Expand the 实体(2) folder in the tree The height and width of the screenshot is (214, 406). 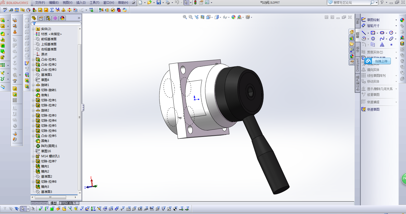[33, 29]
